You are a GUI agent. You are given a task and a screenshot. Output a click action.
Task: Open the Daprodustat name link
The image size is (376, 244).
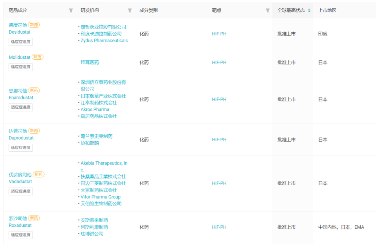point(21,138)
